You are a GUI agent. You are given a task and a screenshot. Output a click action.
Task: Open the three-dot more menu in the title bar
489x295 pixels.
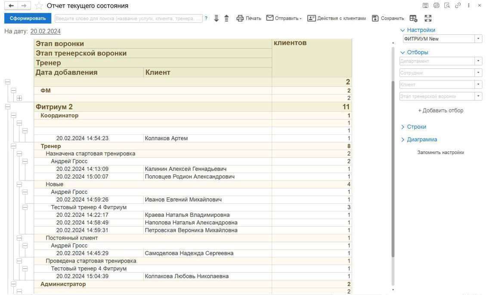(468, 5)
